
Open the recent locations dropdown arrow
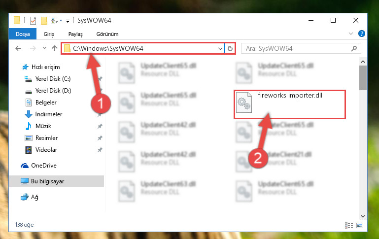pyautogui.click(x=44, y=48)
